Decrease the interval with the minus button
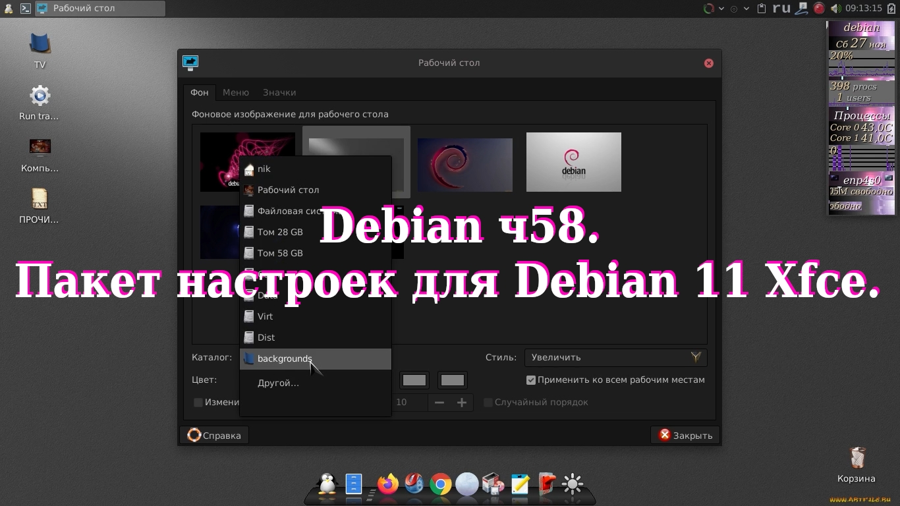 pos(439,403)
